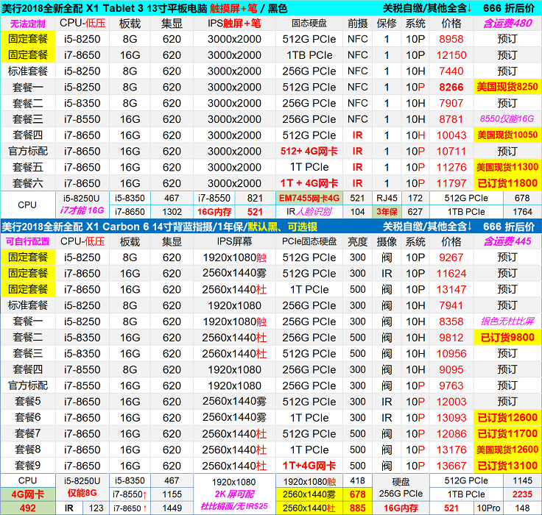Click the IR人脸识别 cell
This screenshot has height=515, width=542.
point(309,212)
